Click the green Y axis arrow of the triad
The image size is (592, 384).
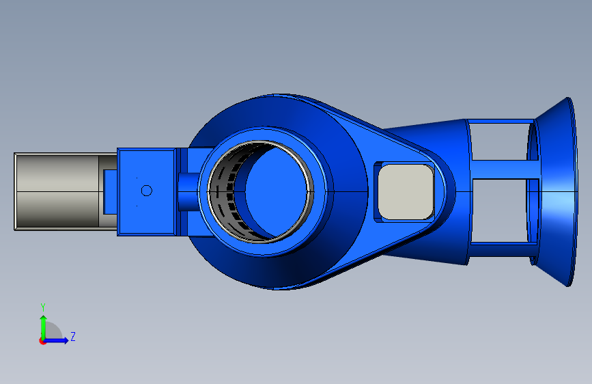pyautogui.click(x=44, y=327)
